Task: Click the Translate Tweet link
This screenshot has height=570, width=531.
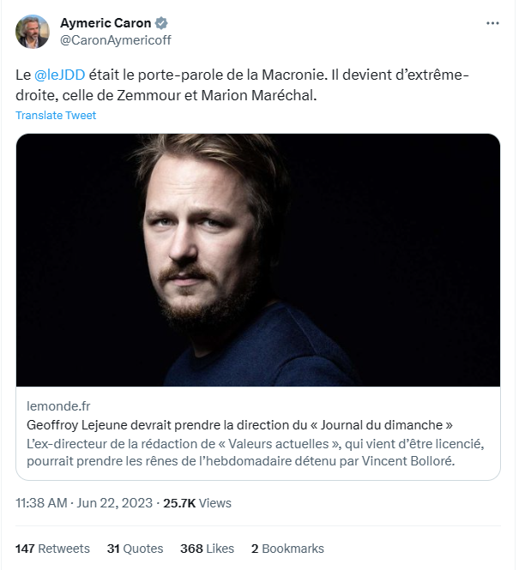Action: click(56, 115)
